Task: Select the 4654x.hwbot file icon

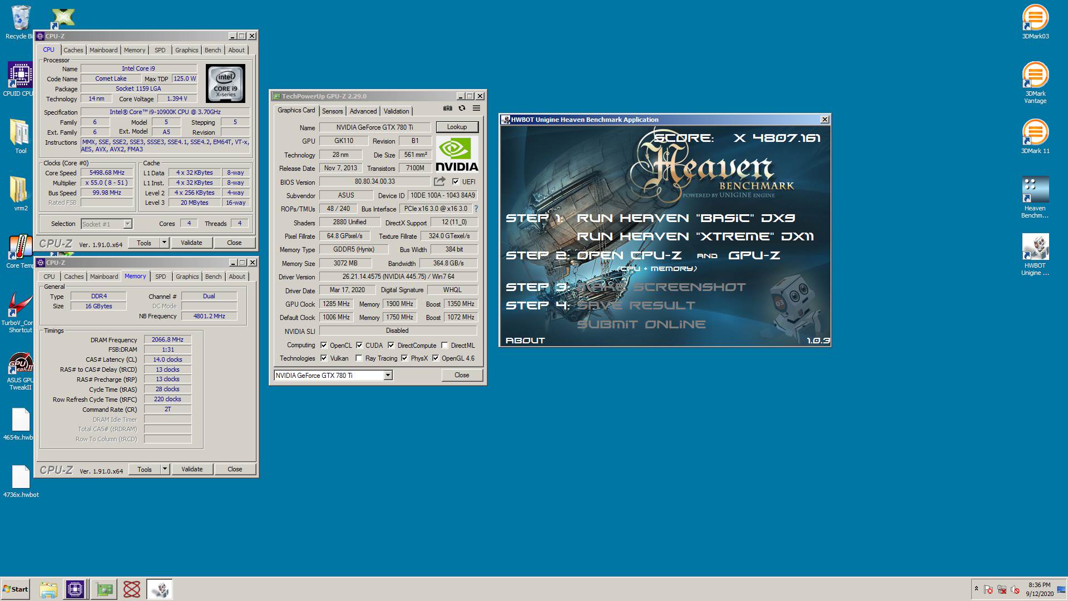Action: point(21,424)
